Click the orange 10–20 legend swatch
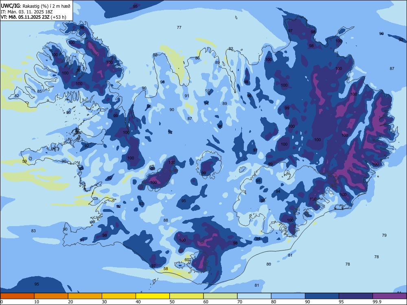407x305 pixels. 51,296
